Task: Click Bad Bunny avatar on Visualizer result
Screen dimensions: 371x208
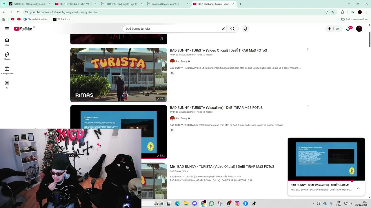Action: (172, 118)
